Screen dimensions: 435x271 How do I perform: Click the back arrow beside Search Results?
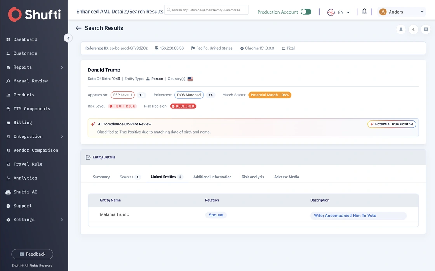point(78,28)
